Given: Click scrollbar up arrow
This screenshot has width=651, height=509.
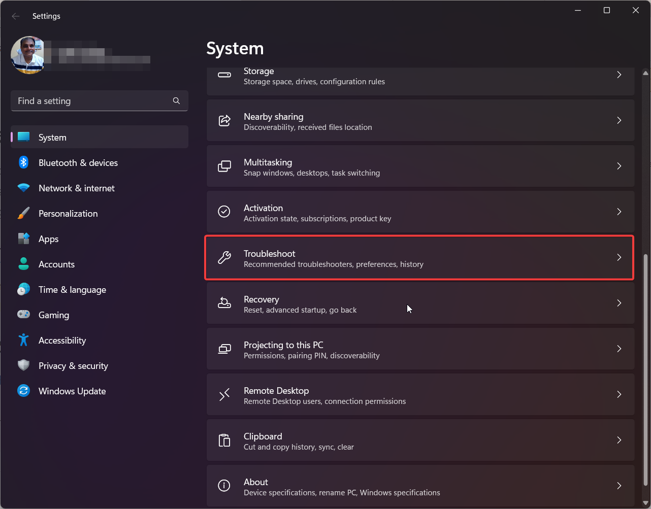Looking at the screenshot, I should coord(646,73).
